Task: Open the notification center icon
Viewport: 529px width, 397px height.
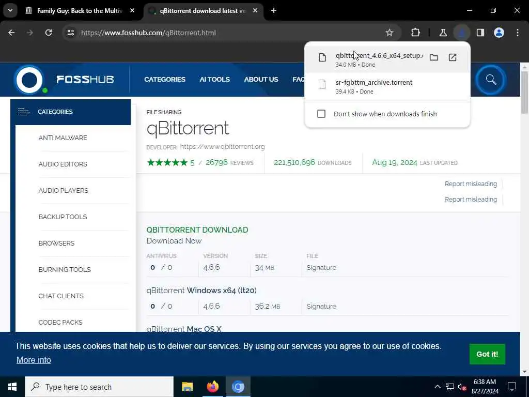Action: [512, 387]
